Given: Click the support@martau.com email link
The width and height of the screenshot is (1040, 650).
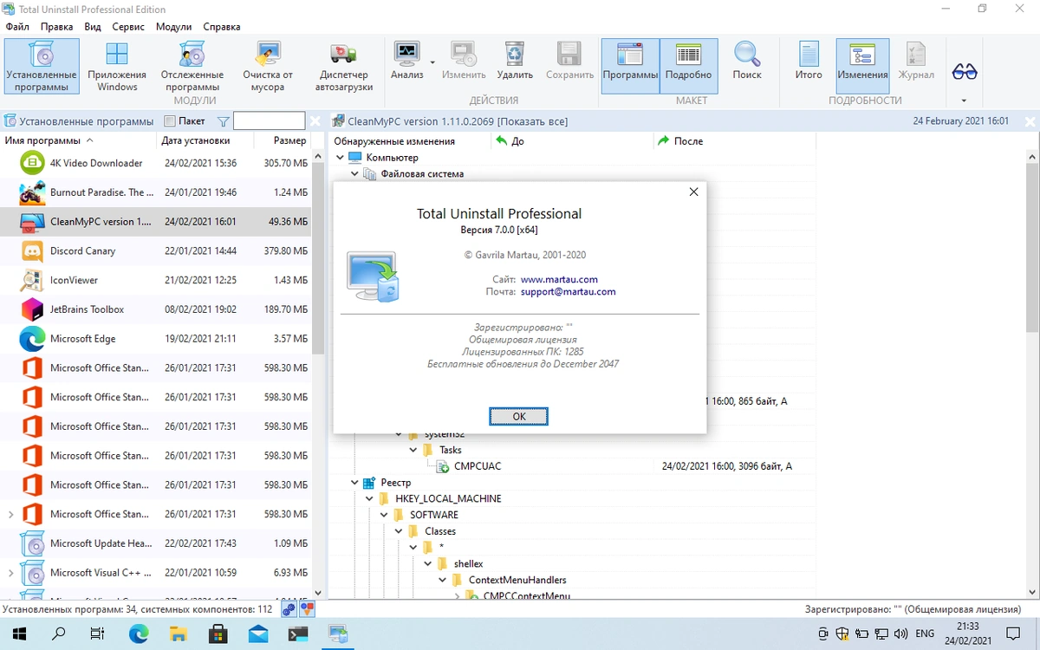Looking at the screenshot, I should tap(568, 292).
